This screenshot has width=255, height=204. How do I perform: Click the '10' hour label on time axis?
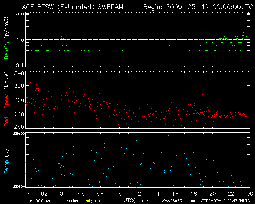(x=119, y=194)
